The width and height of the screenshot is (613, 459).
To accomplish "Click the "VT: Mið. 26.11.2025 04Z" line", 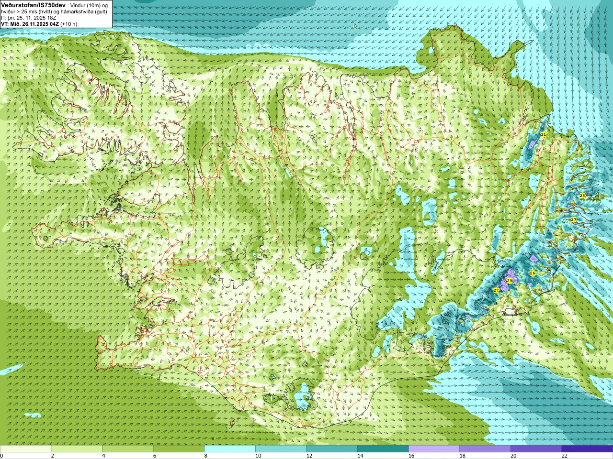I will point(30,24).
